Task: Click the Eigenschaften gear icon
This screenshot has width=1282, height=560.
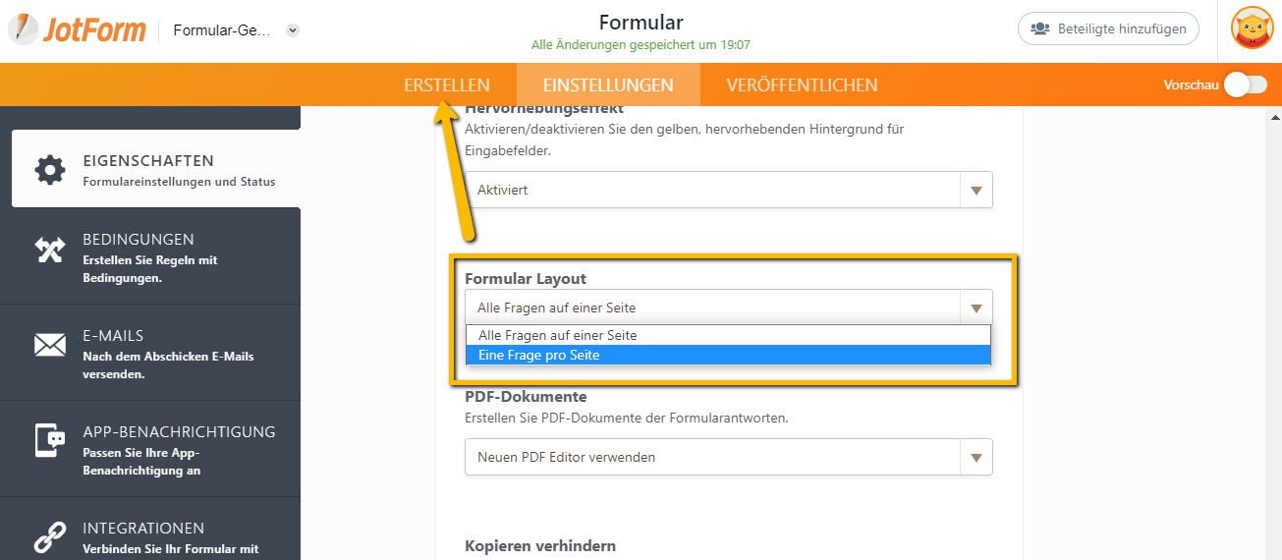Action: pos(50,170)
